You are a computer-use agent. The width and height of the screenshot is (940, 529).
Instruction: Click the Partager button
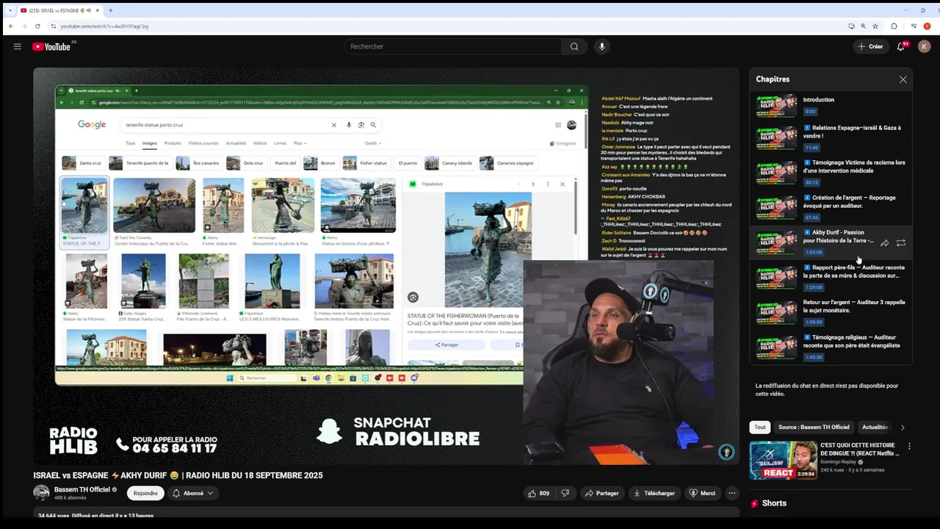click(x=601, y=493)
